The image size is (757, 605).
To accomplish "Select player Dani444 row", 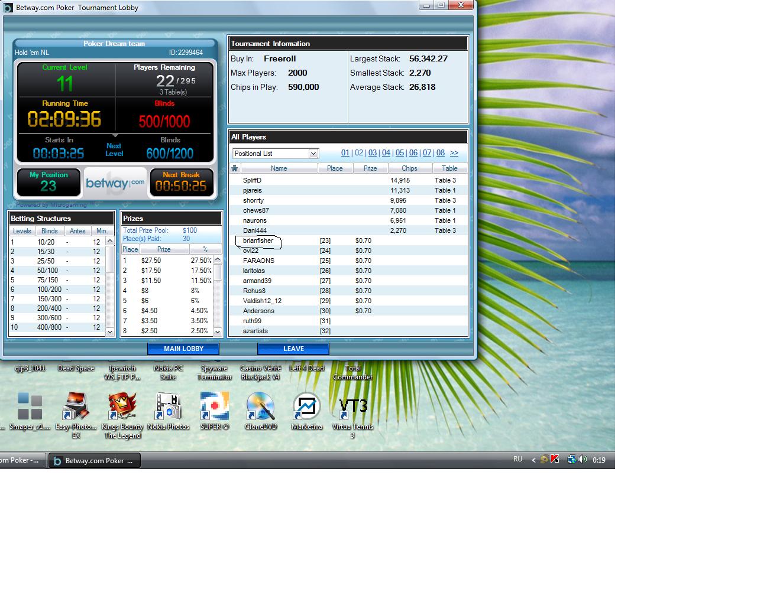I will (x=349, y=230).
